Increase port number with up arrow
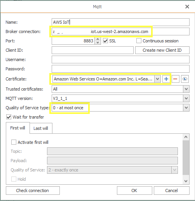The image size is (195, 201). point(98,39)
